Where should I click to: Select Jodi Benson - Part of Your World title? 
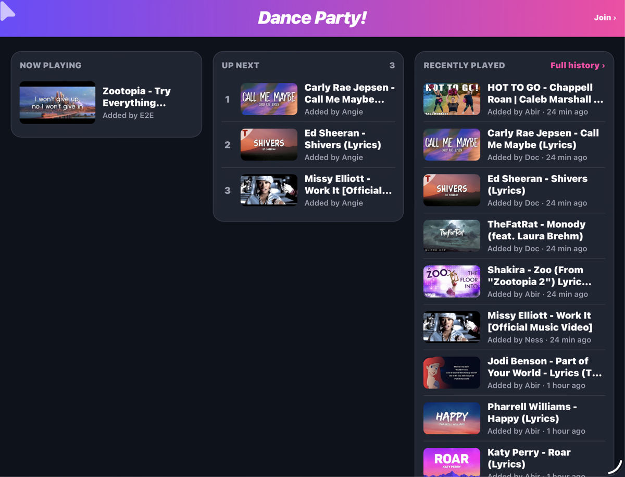pyautogui.click(x=545, y=367)
